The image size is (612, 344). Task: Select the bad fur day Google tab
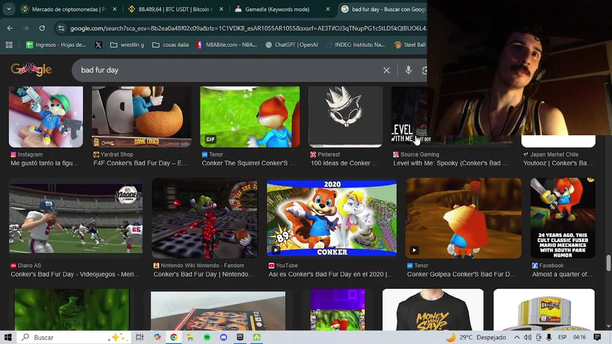(x=382, y=9)
